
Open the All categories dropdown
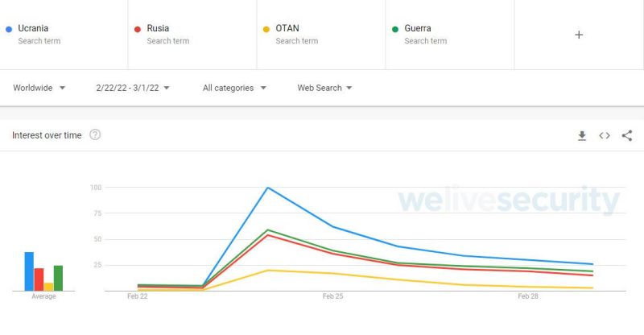[x=234, y=88]
